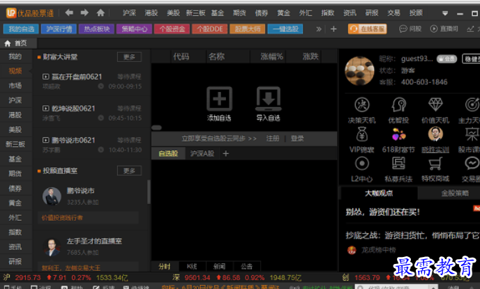
Task: Open 基金 in top menu bar
Action: tap(218, 13)
